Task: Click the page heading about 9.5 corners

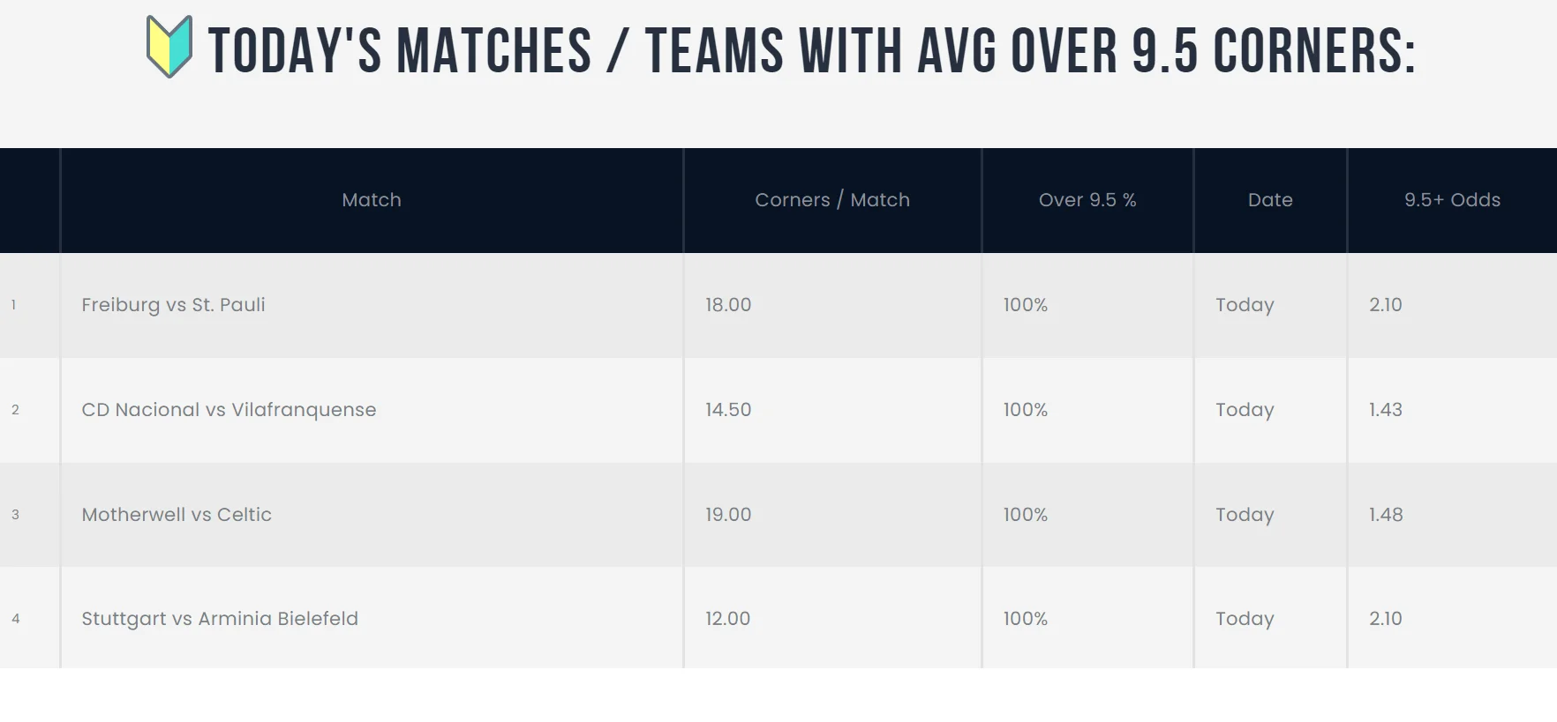Action: [811, 50]
